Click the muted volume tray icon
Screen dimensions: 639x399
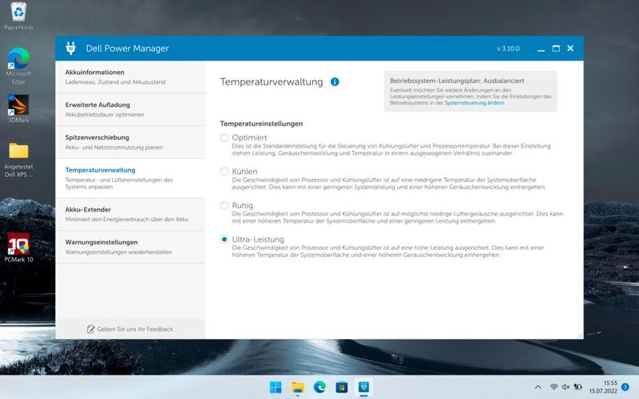(566, 387)
